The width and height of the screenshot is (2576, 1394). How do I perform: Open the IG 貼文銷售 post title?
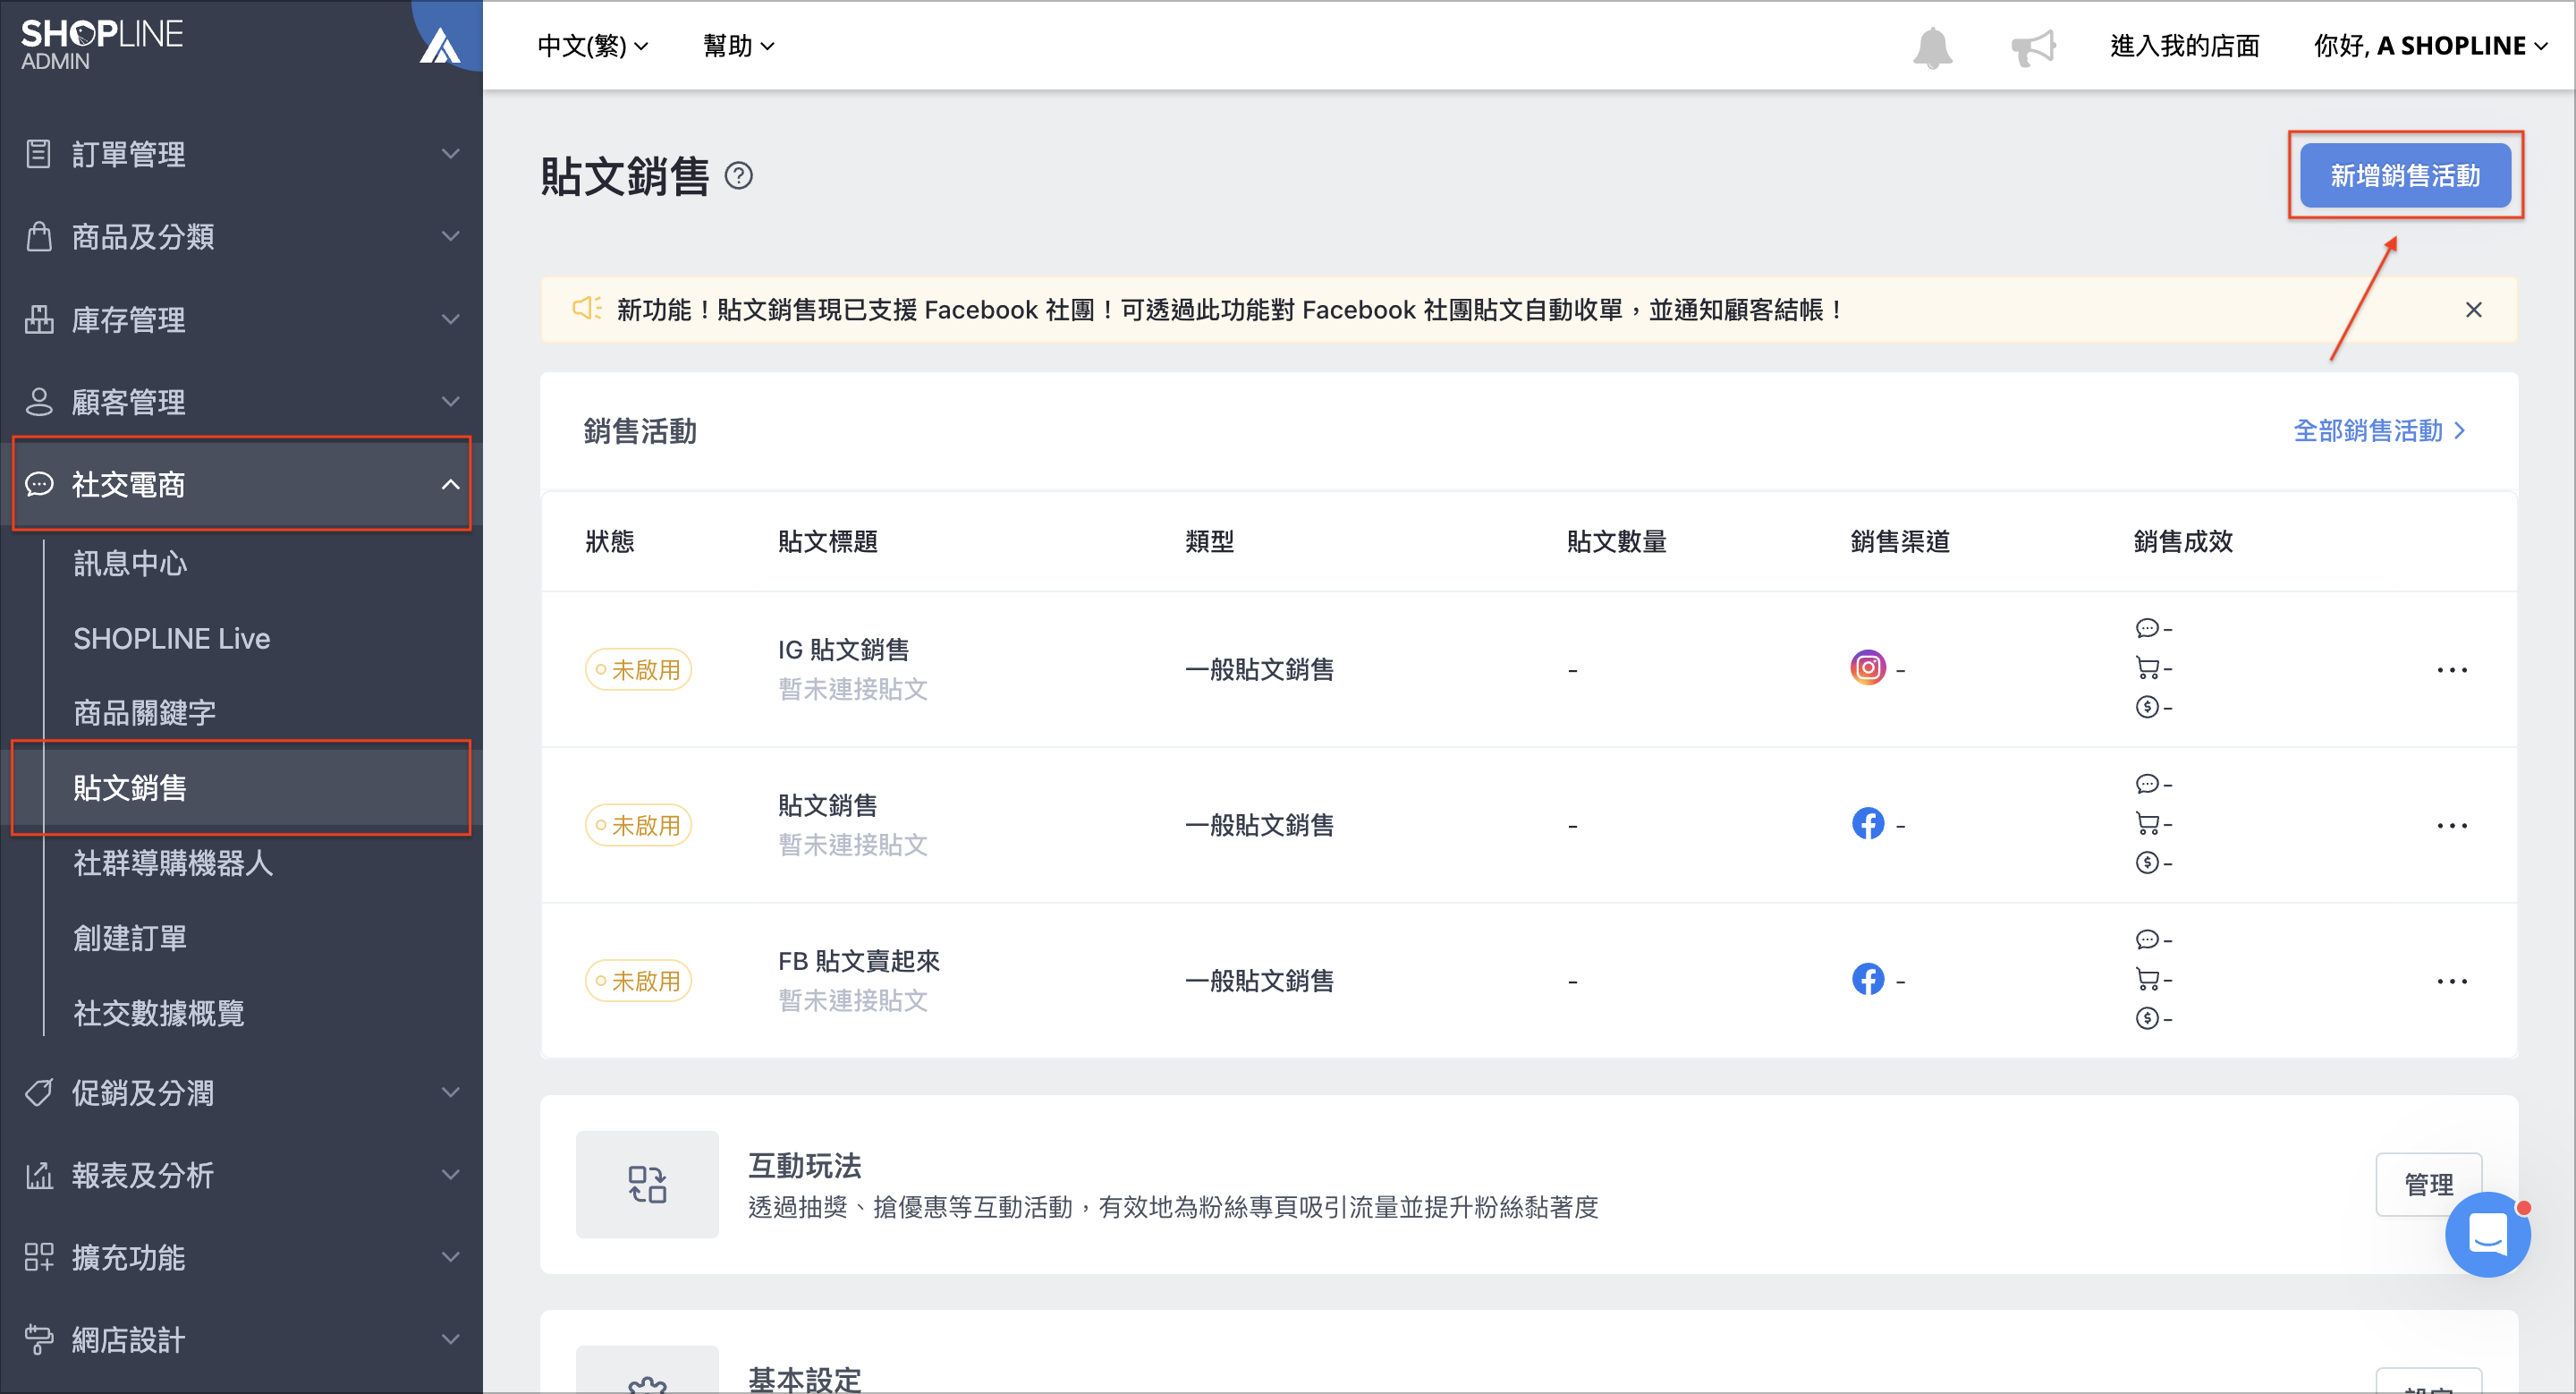click(x=843, y=650)
